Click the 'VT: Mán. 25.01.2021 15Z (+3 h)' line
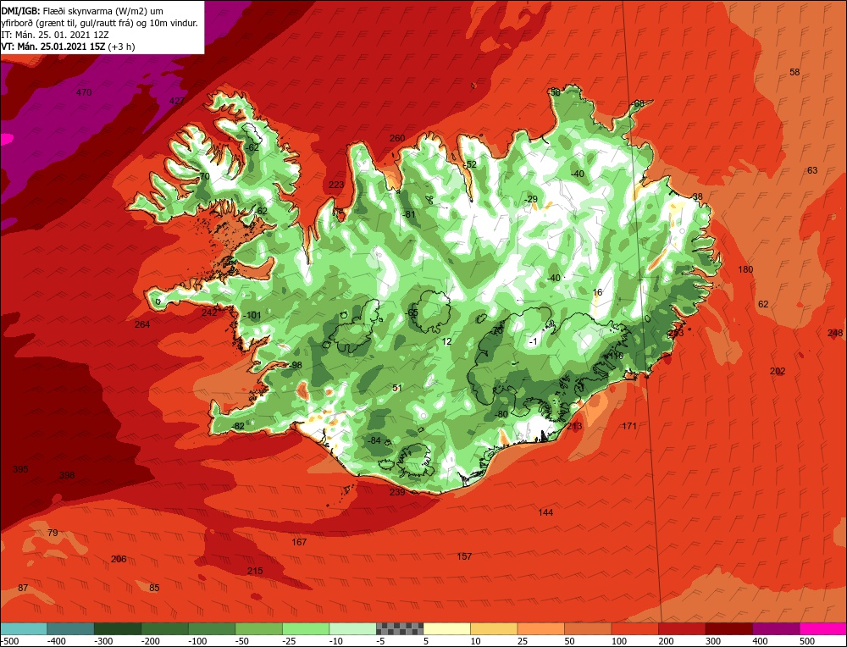This screenshot has width=847, height=647. [68, 47]
